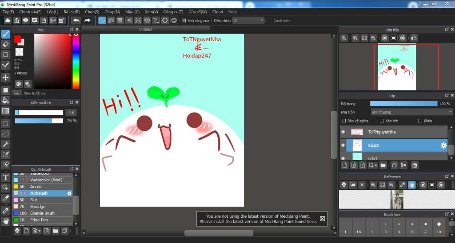Open Bộ lọc(R) filter menu
This screenshot has width=455, height=243.
tap(72, 12)
